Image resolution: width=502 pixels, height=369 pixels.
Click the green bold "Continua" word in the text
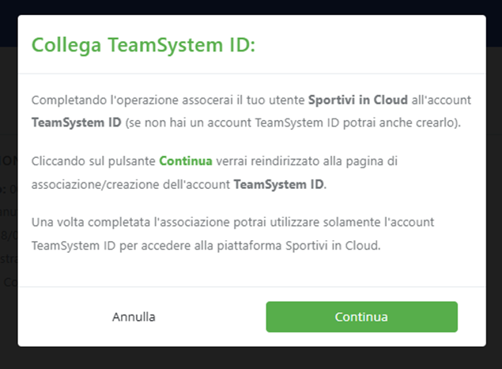pos(186,160)
